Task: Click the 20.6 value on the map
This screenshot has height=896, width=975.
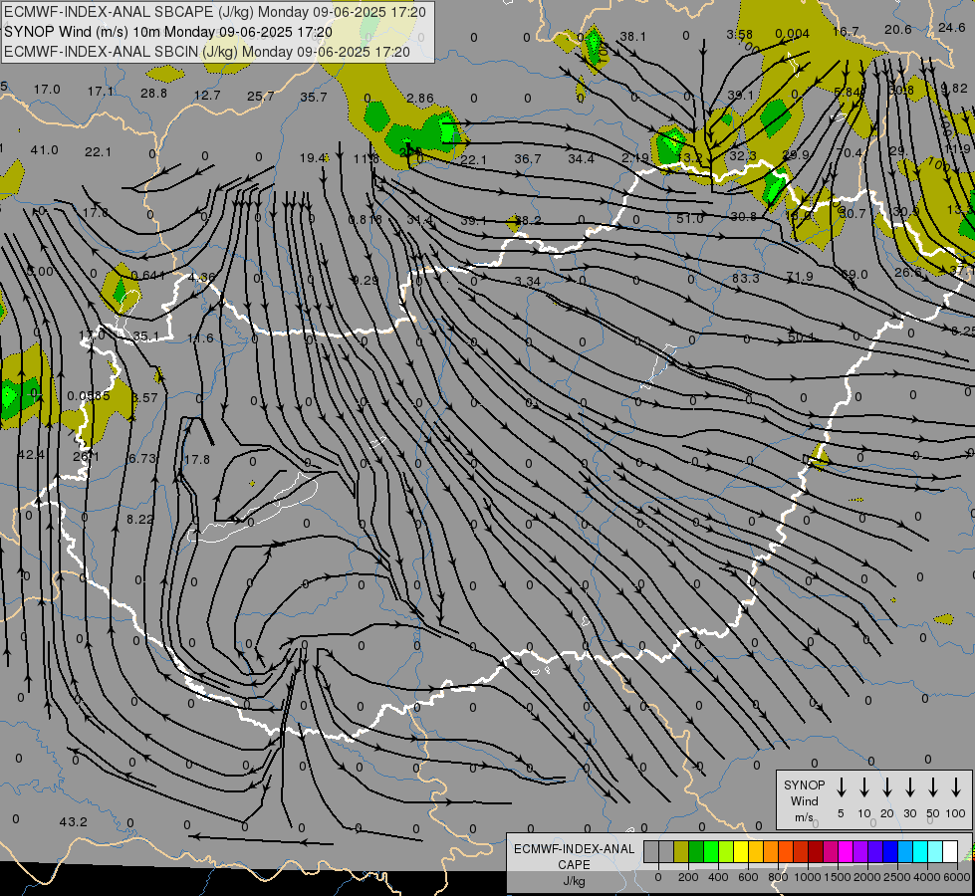Action: click(x=898, y=29)
